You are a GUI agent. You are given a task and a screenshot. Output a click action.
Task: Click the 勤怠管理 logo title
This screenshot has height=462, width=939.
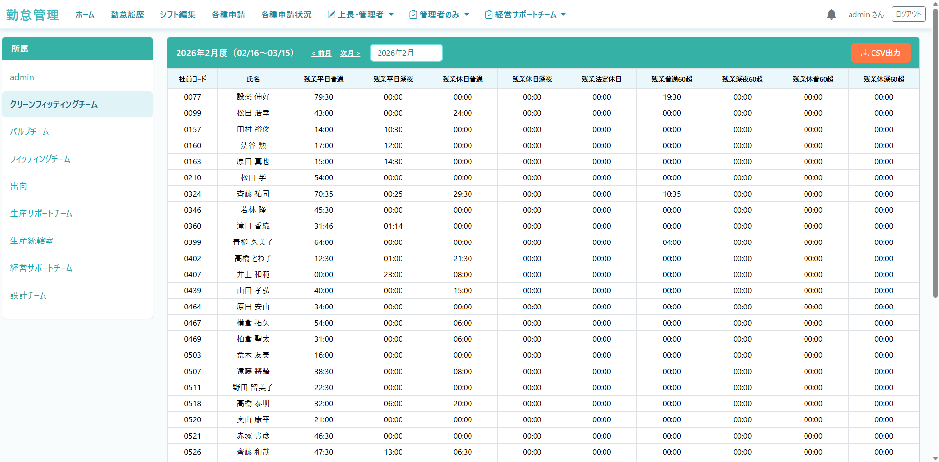pyautogui.click(x=33, y=15)
